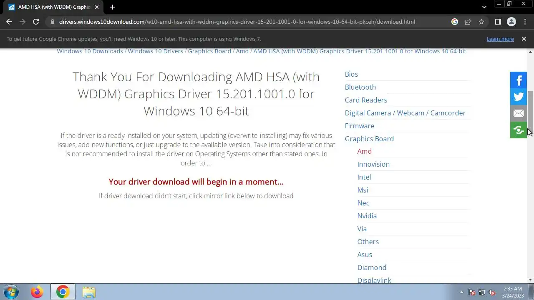Select Diamond subcategory

pos(372,267)
